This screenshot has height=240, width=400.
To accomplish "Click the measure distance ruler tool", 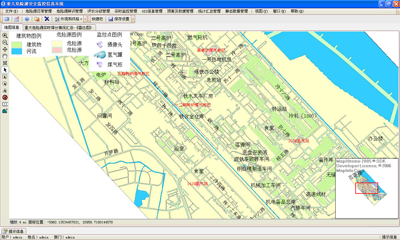I will point(5,104).
